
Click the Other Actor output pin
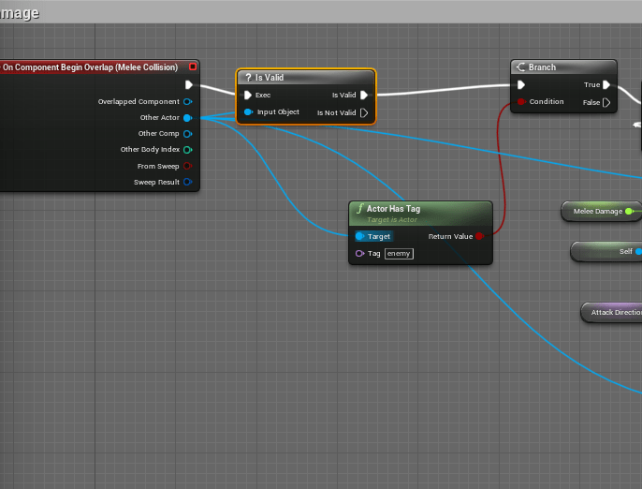[187, 118]
